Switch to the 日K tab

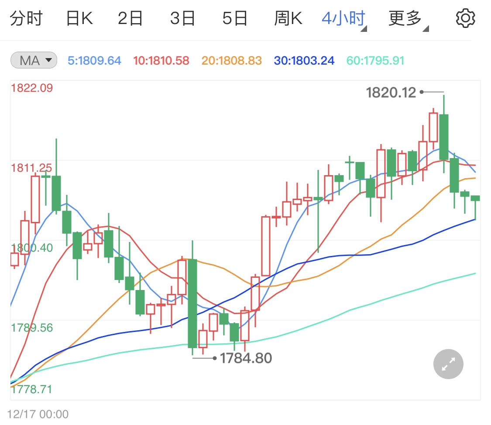click(79, 18)
